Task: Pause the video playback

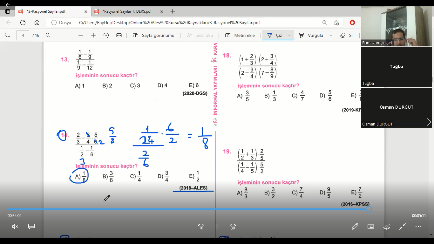Action: coord(217,227)
